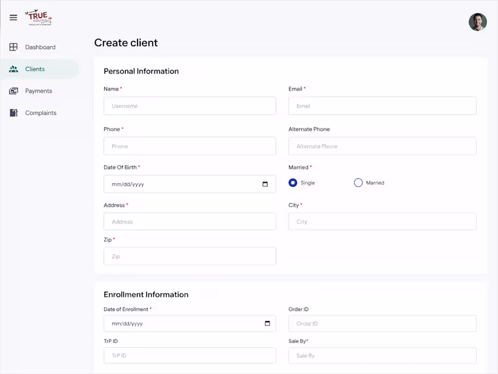This screenshot has height=374, width=498.
Task: Click the Clients people icon
Action: click(x=13, y=69)
